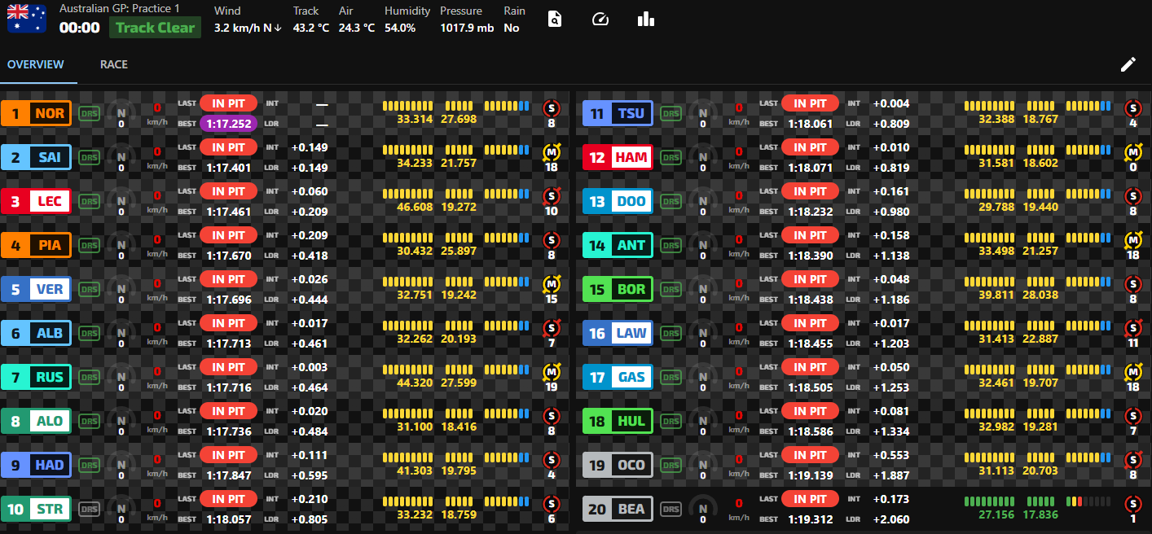This screenshot has height=534, width=1152.
Task: Click the medium tyre icon in VER row
Action: pyautogui.click(x=552, y=283)
